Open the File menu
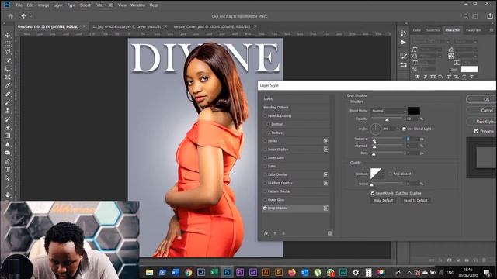This screenshot has width=497, height=279. pyautogui.click(x=19, y=5)
